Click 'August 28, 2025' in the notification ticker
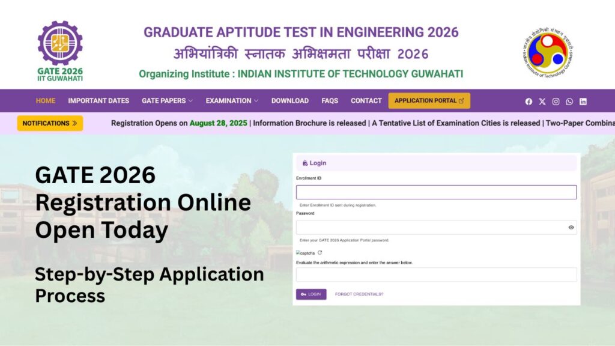The image size is (615, 346). [219, 123]
